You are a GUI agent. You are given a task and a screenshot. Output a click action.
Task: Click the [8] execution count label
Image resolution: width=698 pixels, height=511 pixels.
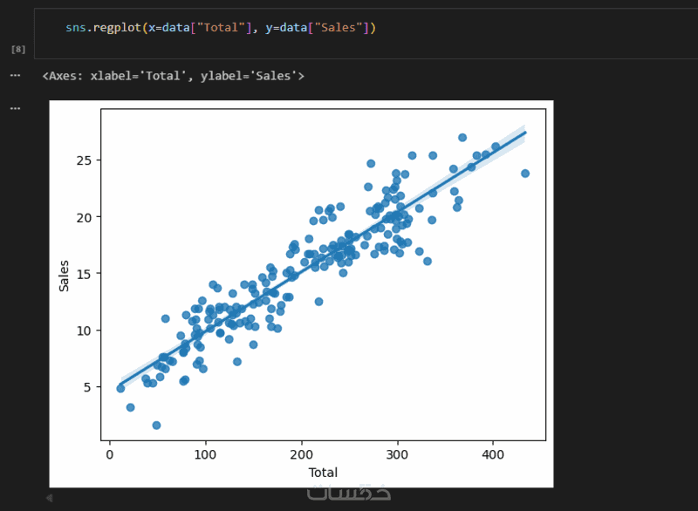(x=17, y=50)
